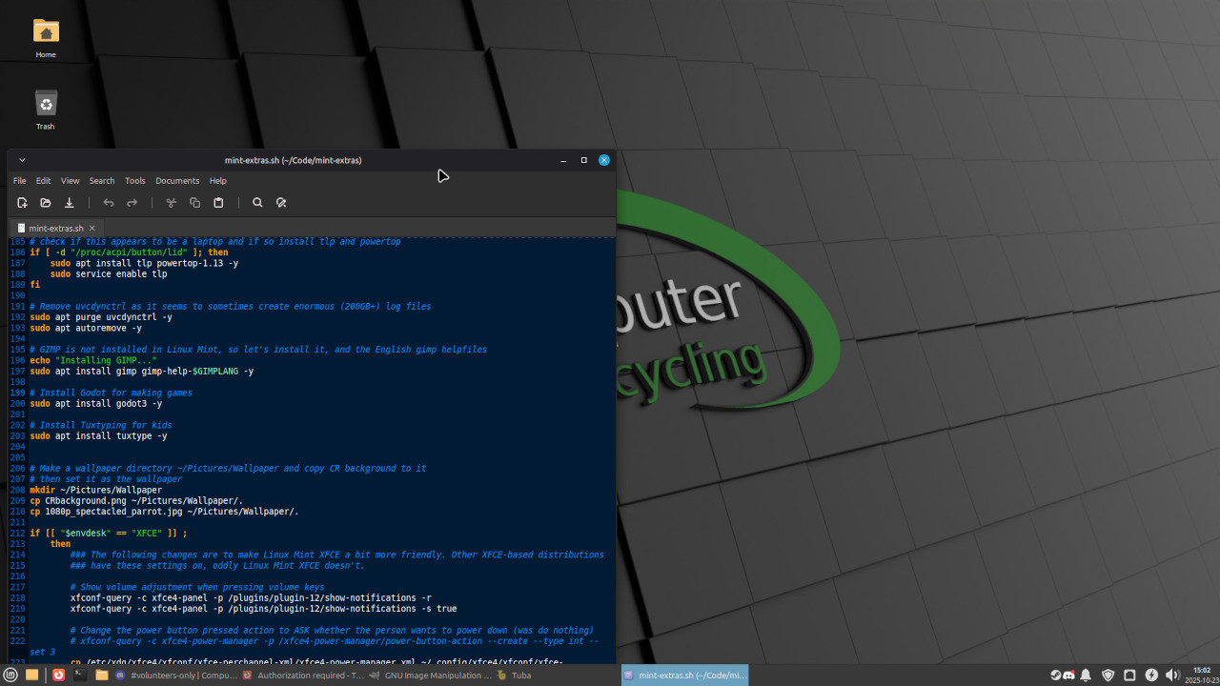Expand the Documents menu
This screenshot has height=686, width=1220.
coord(177,181)
